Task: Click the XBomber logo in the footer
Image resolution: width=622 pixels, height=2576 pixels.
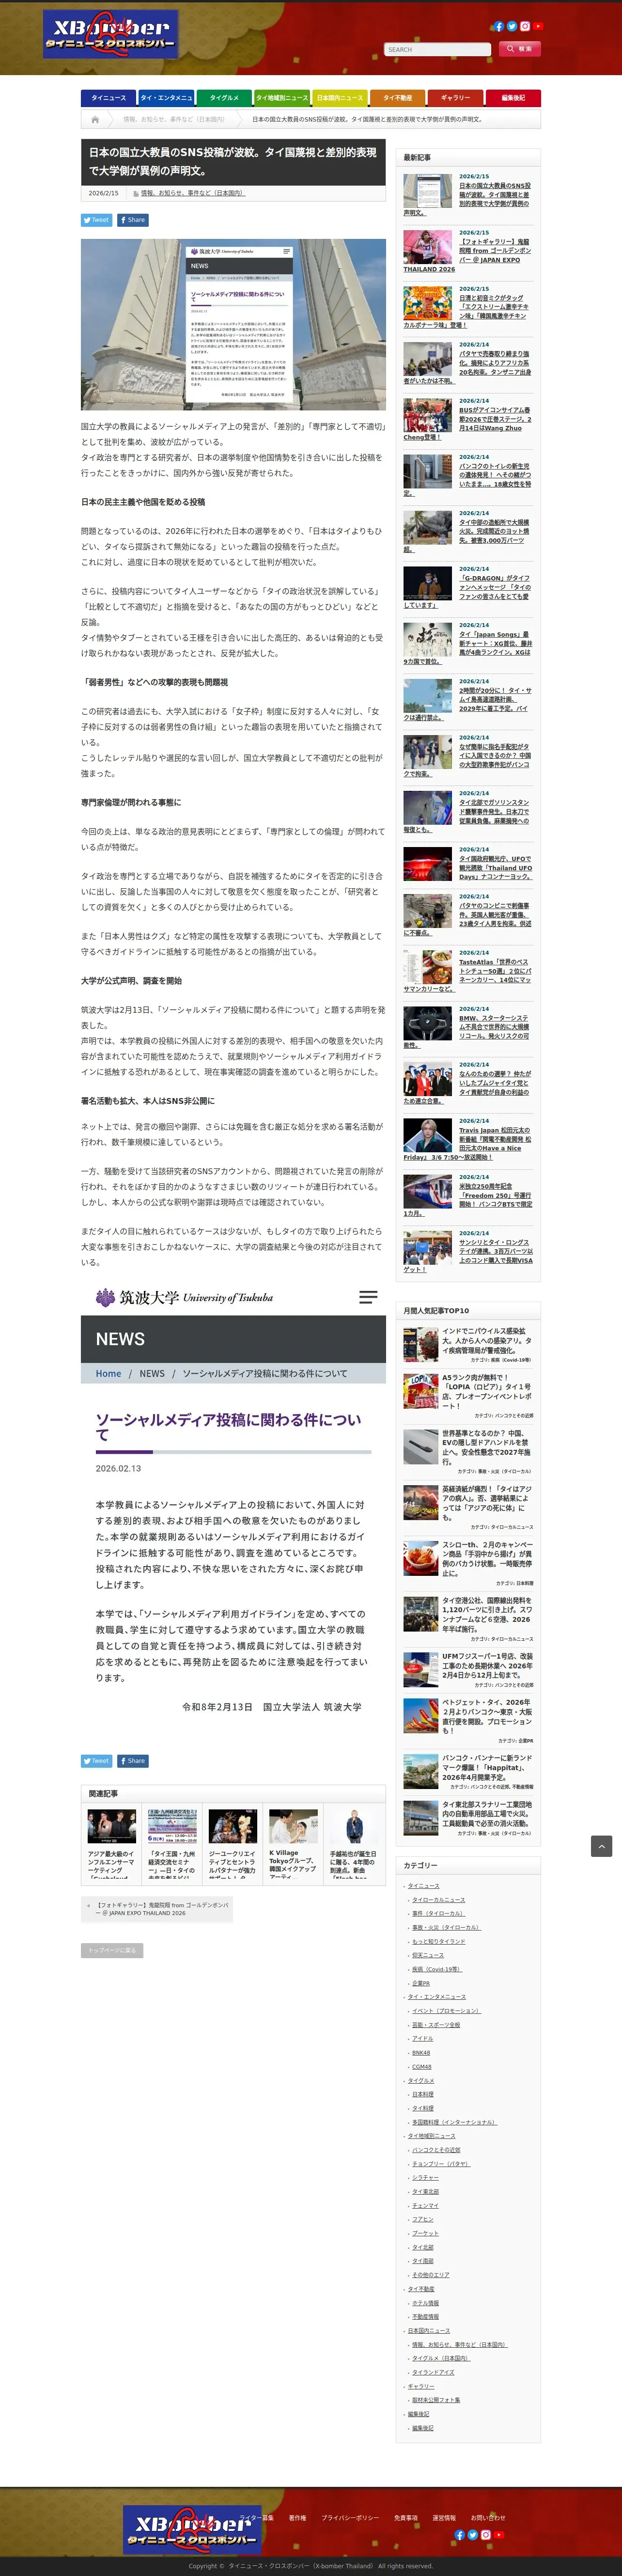Action: pos(191,2530)
